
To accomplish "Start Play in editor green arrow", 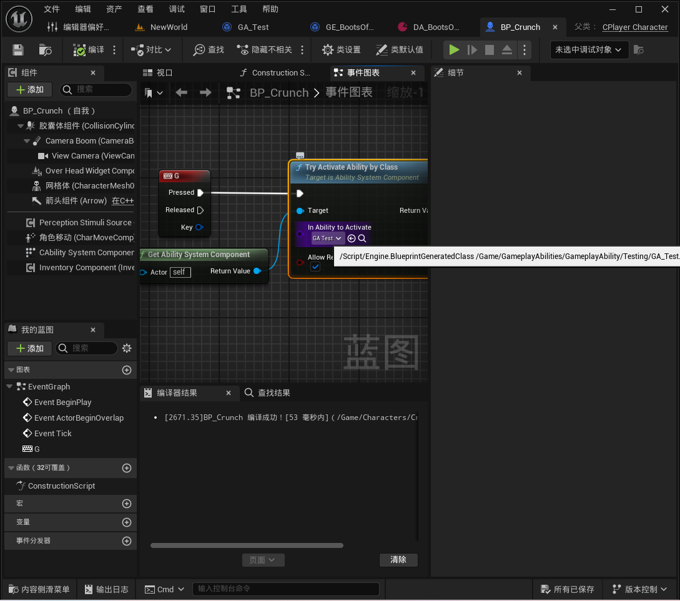I will 453,50.
